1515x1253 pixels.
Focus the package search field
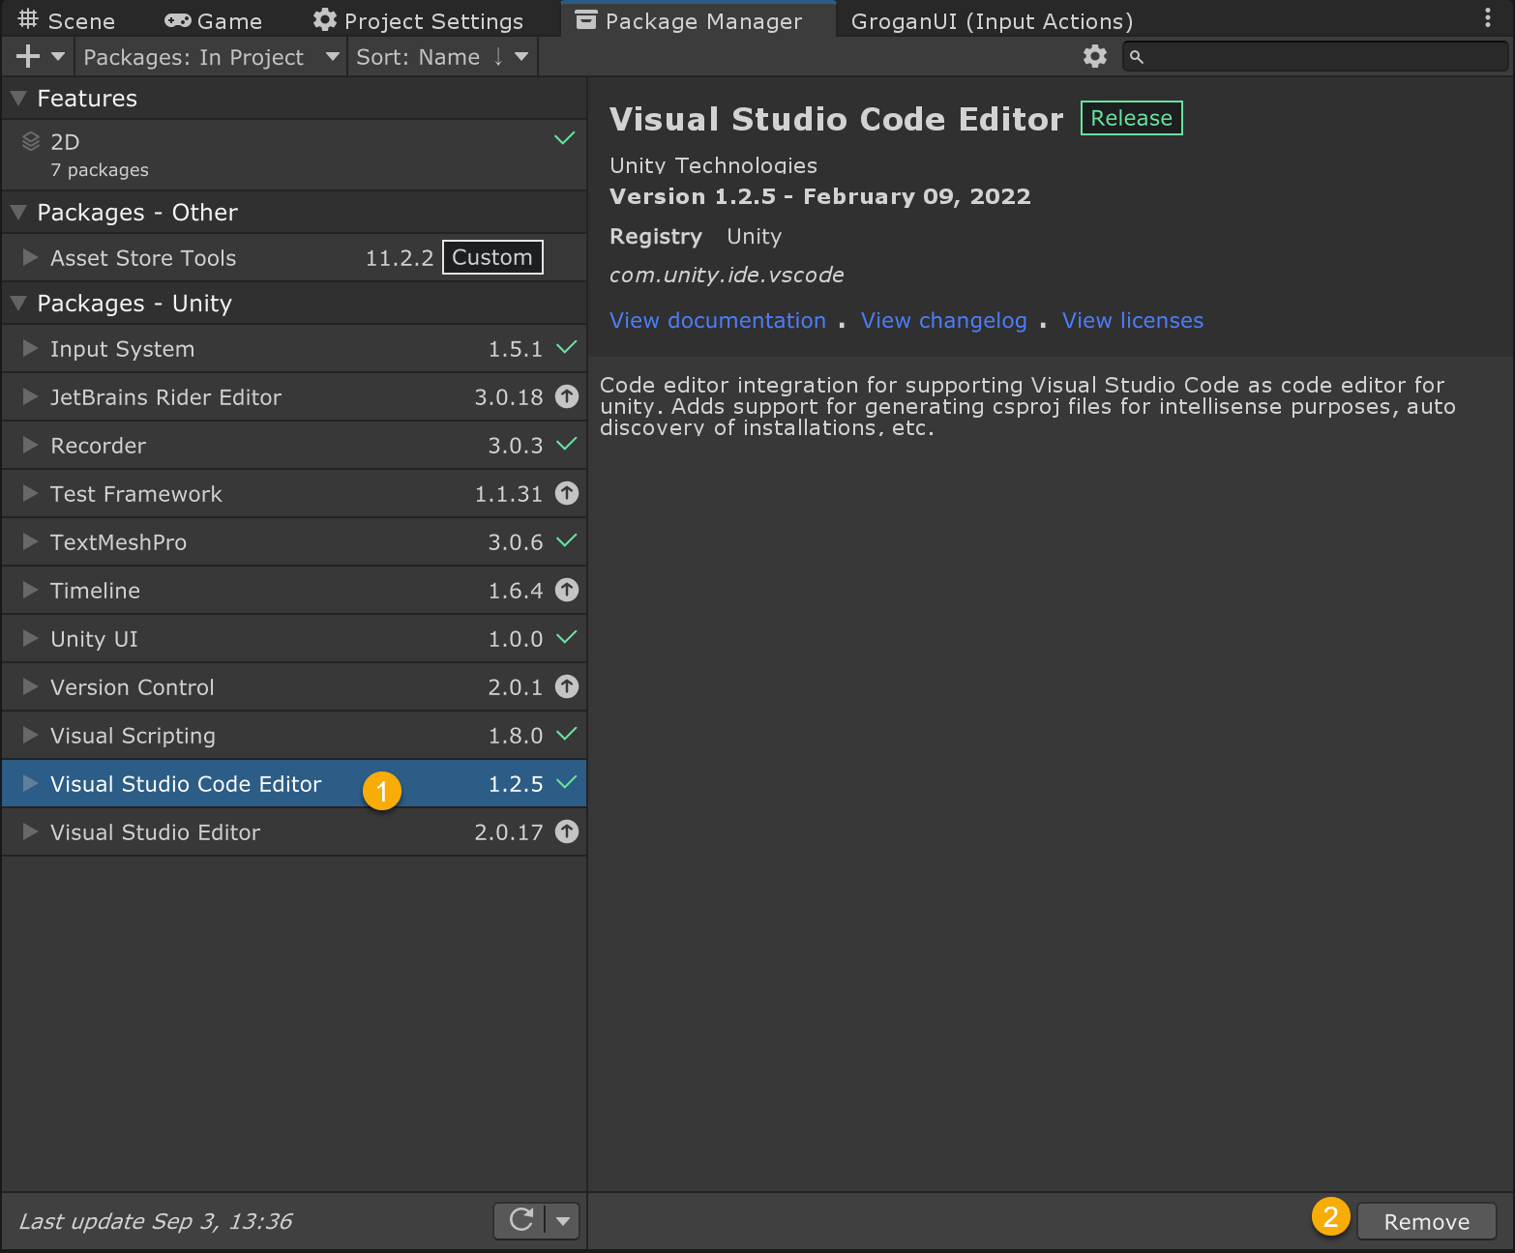[1316, 57]
